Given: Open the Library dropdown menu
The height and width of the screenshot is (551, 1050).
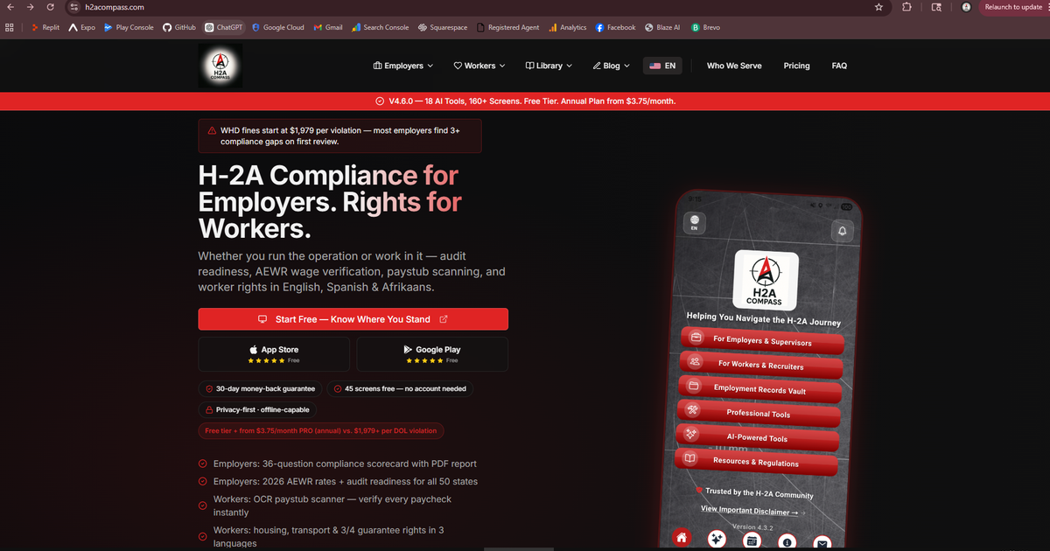Looking at the screenshot, I should click(x=549, y=66).
